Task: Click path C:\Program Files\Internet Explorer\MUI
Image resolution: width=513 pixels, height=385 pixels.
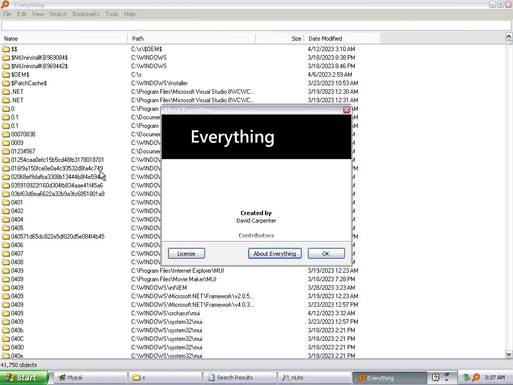Action: [x=178, y=271]
